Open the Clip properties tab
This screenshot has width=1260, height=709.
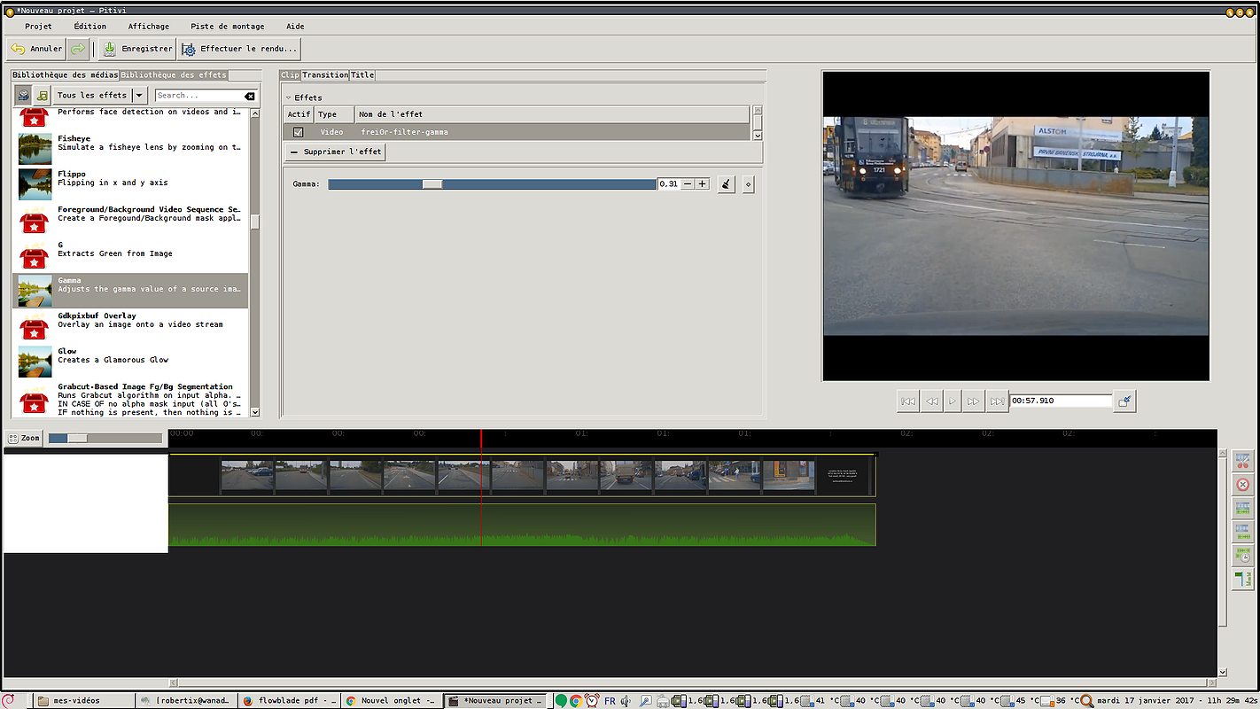pos(290,75)
